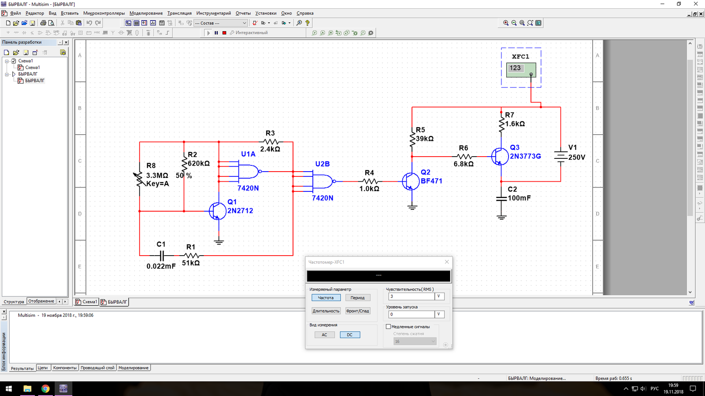Open the help question mark icon
Image resolution: width=705 pixels, height=396 pixels.
click(308, 23)
